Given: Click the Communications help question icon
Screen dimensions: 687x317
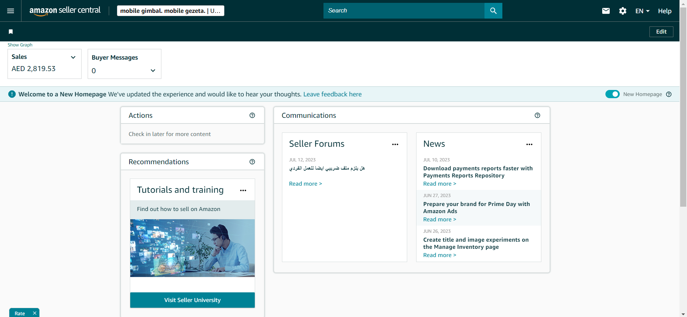Looking at the screenshot, I should (537, 115).
